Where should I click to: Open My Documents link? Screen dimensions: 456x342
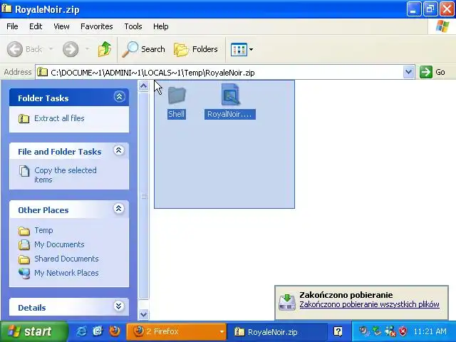(x=59, y=244)
